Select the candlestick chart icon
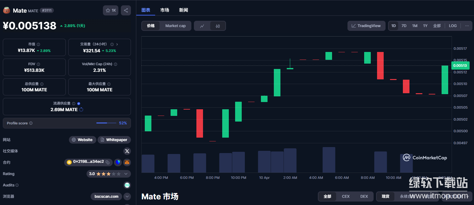The image size is (474, 205). pyautogui.click(x=218, y=26)
